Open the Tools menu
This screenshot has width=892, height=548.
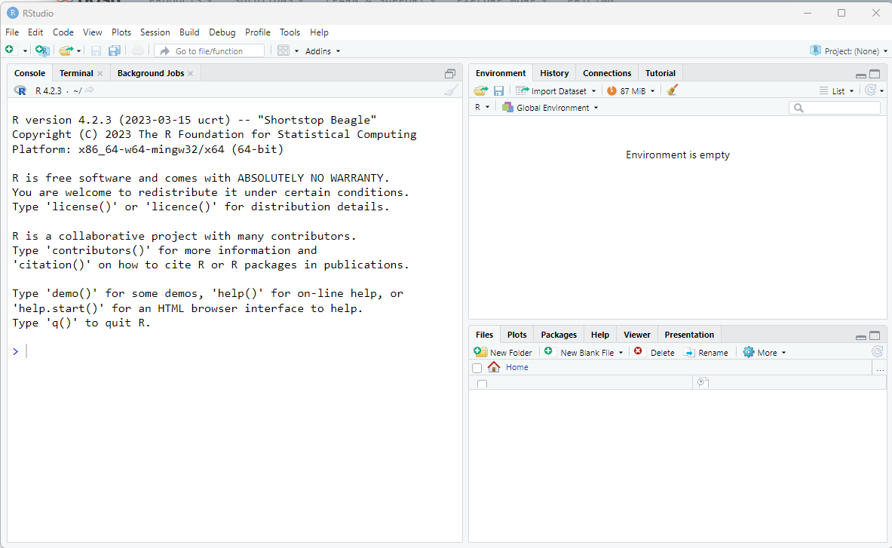[290, 32]
